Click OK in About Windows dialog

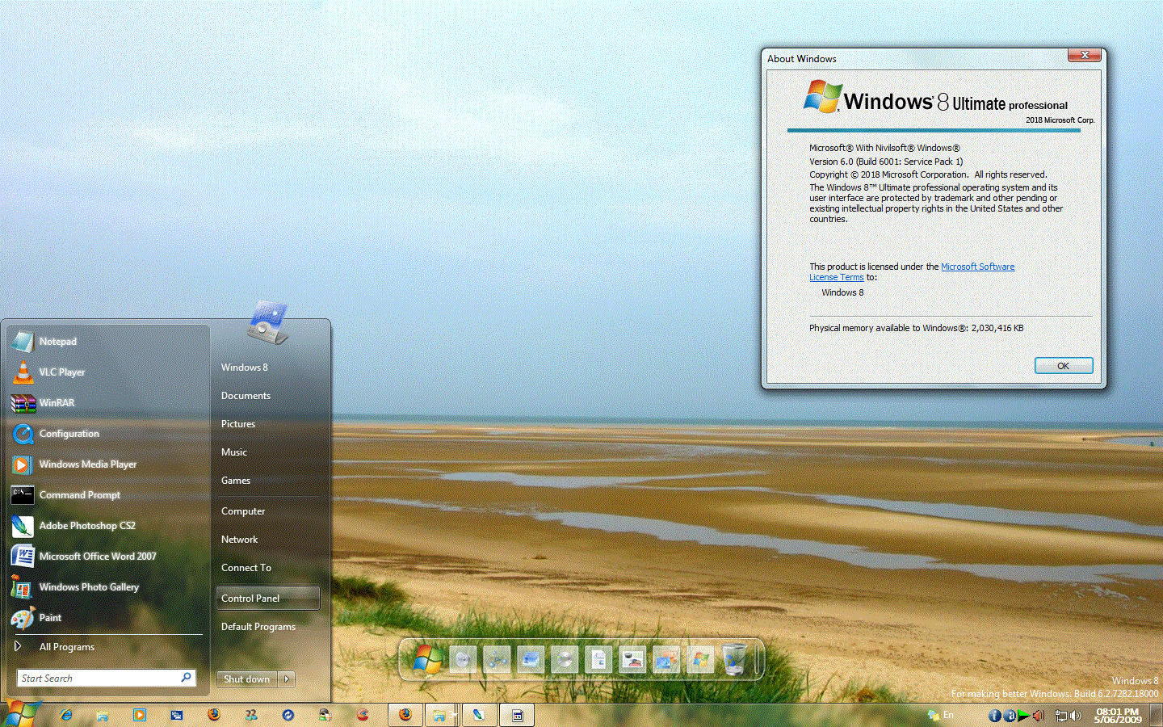pos(1064,366)
